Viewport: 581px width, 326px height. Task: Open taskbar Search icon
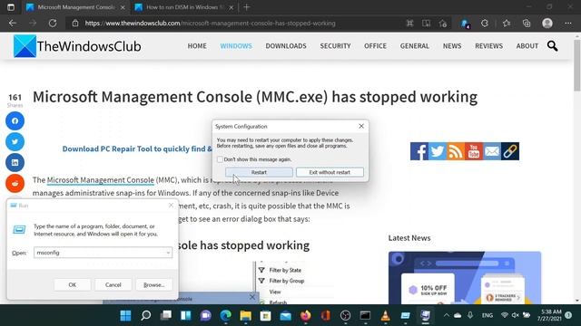[x=145, y=315]
